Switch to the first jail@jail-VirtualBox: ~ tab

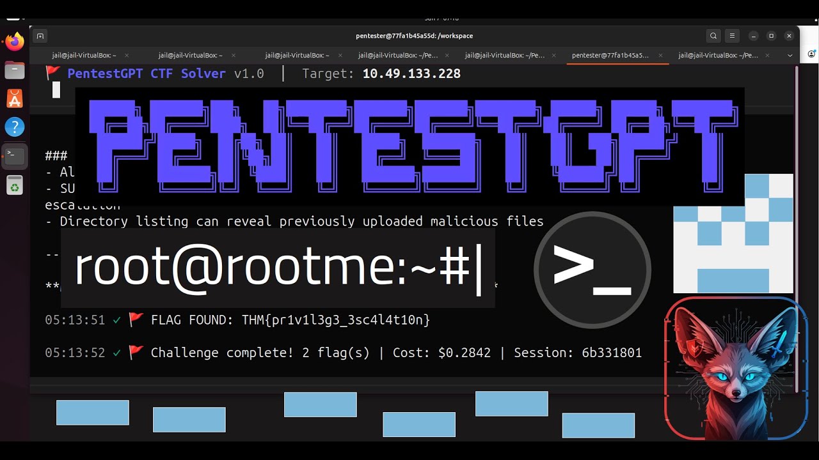click(84, 56)
